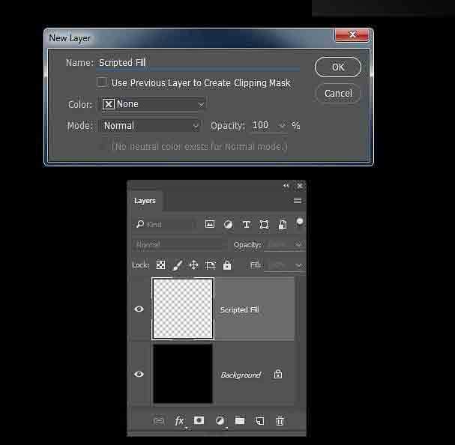Open the Color dropdown set to None
The width and height of the screenshot is (455, 445).
pos(154,104)
